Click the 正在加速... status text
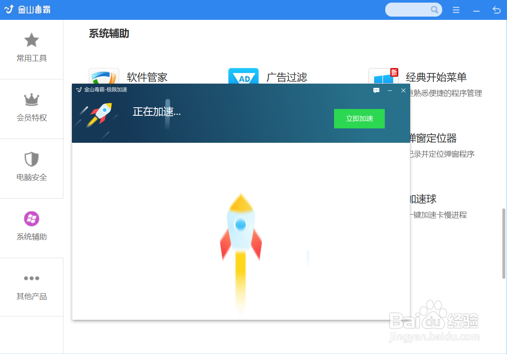The width and height of the screenshot is (507, 354). click(157, 112)
